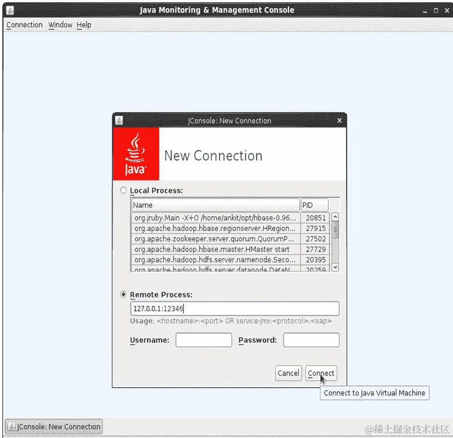Click the process list scrollbar thumb

[x=335, y=230]
